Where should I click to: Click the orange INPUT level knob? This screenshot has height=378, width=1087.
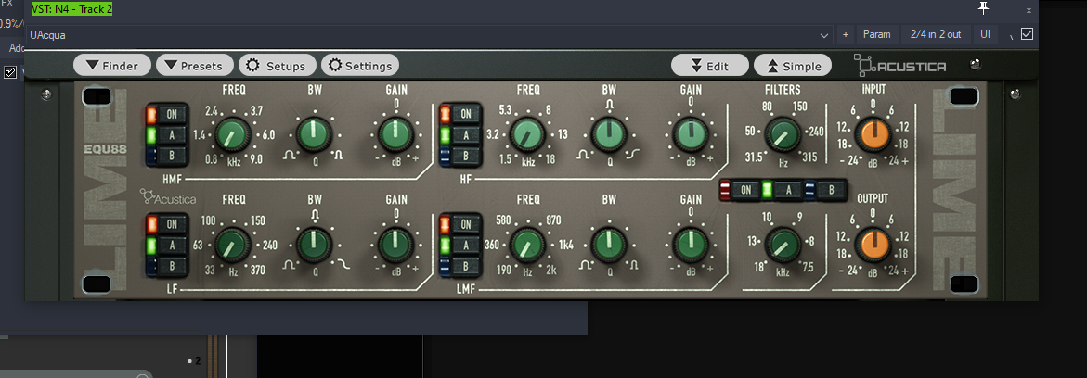[x=873, y=135]
